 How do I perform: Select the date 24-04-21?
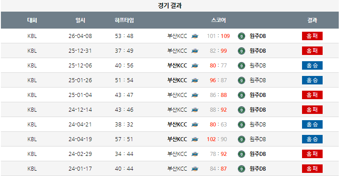80,125
